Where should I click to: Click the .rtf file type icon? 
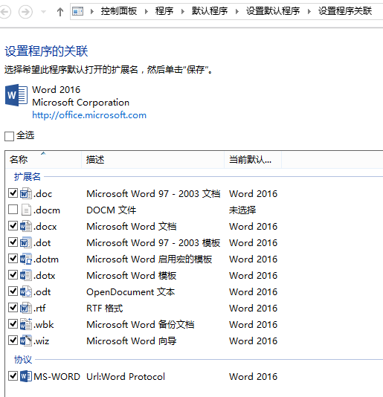click(x=26, y=308)
